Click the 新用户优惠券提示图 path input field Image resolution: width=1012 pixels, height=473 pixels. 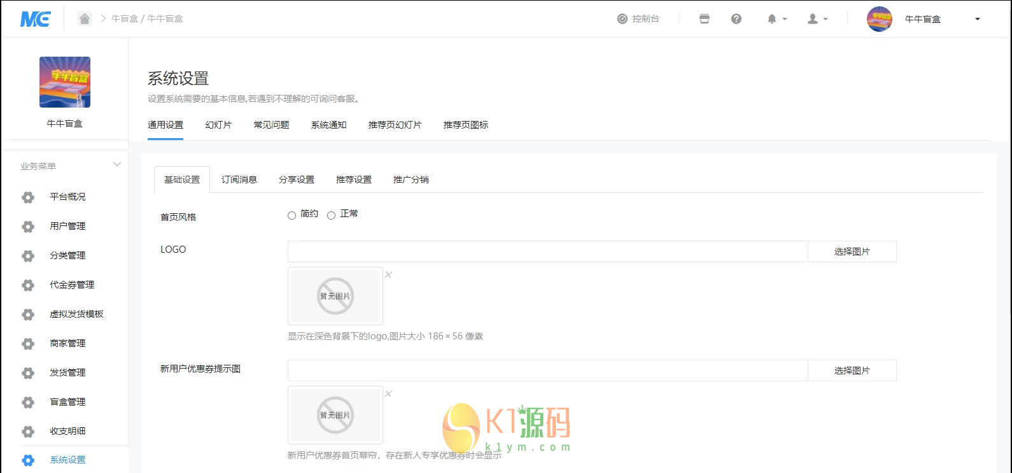[x=548, y=371]
